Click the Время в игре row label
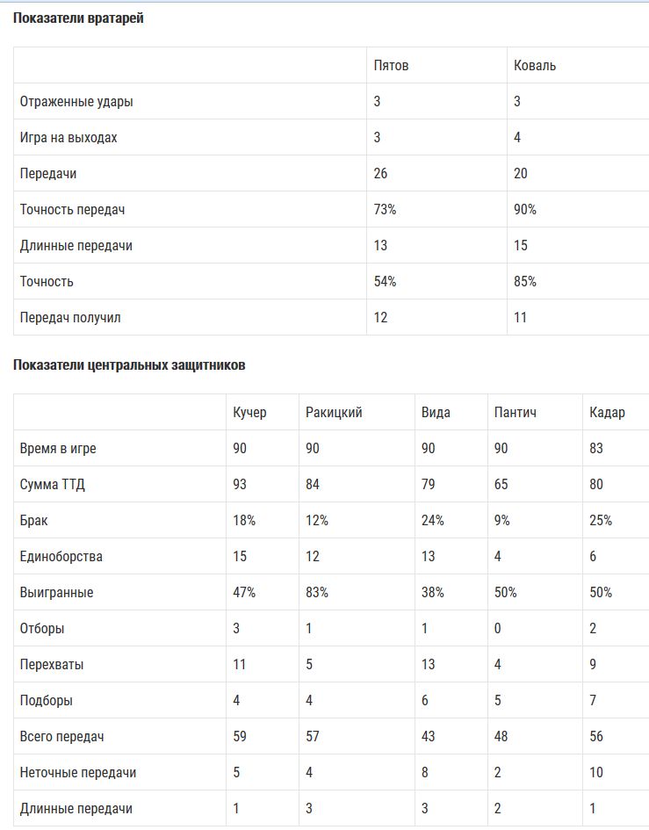Viewport: 649px width, 830px height. 58,449
